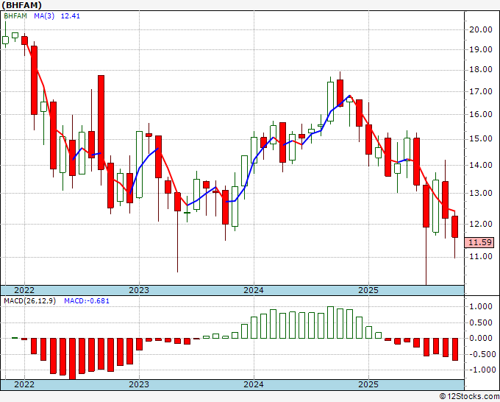The image size is (500, 402).
Task: Click the 11.00 price axis label
Action: (481, 256)
